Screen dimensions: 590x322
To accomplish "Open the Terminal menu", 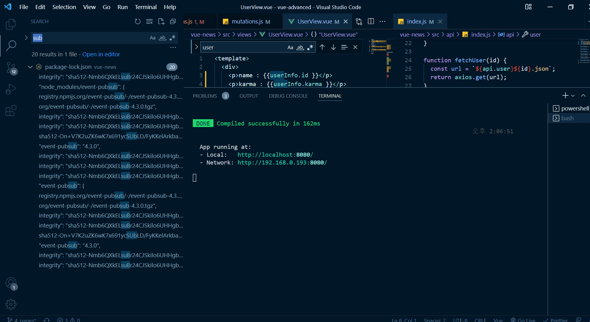I will (x=145, y=7).
